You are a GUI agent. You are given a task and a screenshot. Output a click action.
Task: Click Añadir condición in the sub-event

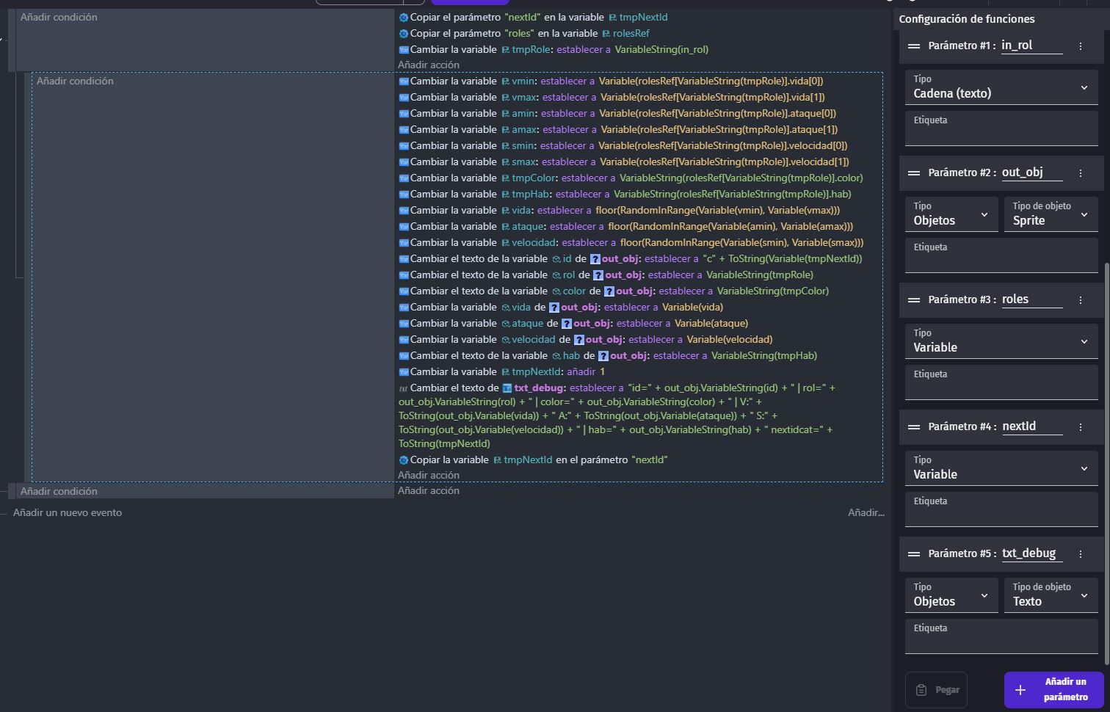[x=75, y=81]
